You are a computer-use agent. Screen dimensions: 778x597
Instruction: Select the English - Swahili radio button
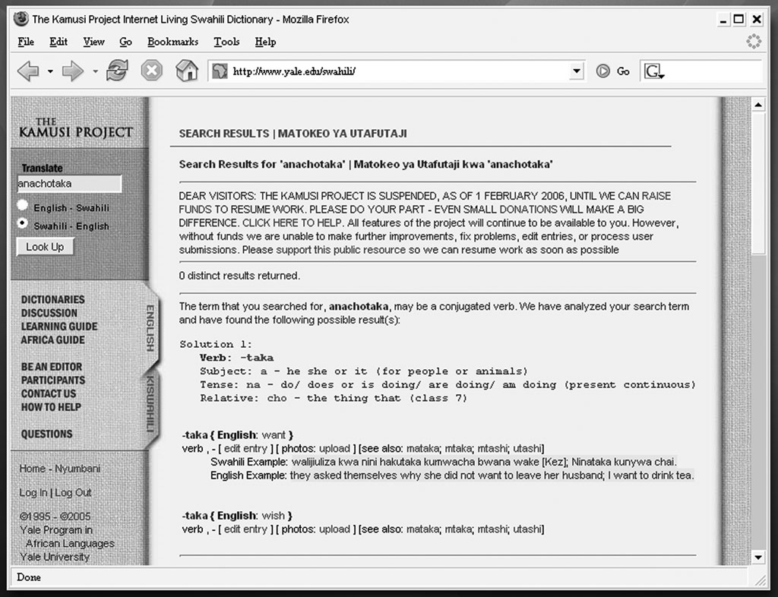22,205
